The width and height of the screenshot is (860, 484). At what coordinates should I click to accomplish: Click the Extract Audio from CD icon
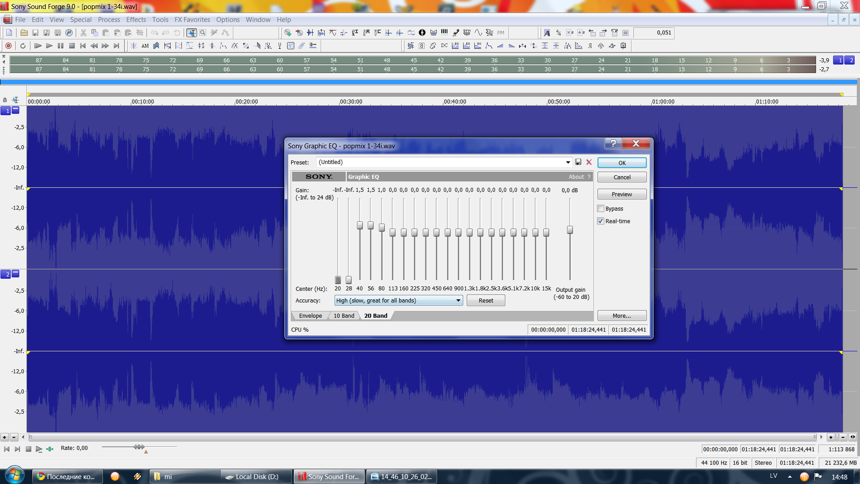288,33
